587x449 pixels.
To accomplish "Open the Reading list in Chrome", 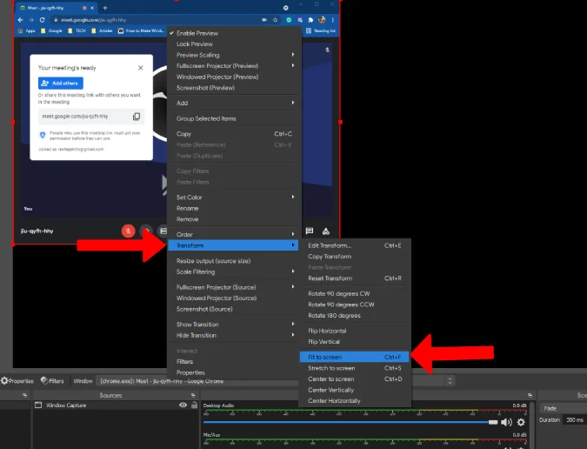I will [x=321, y=30].
